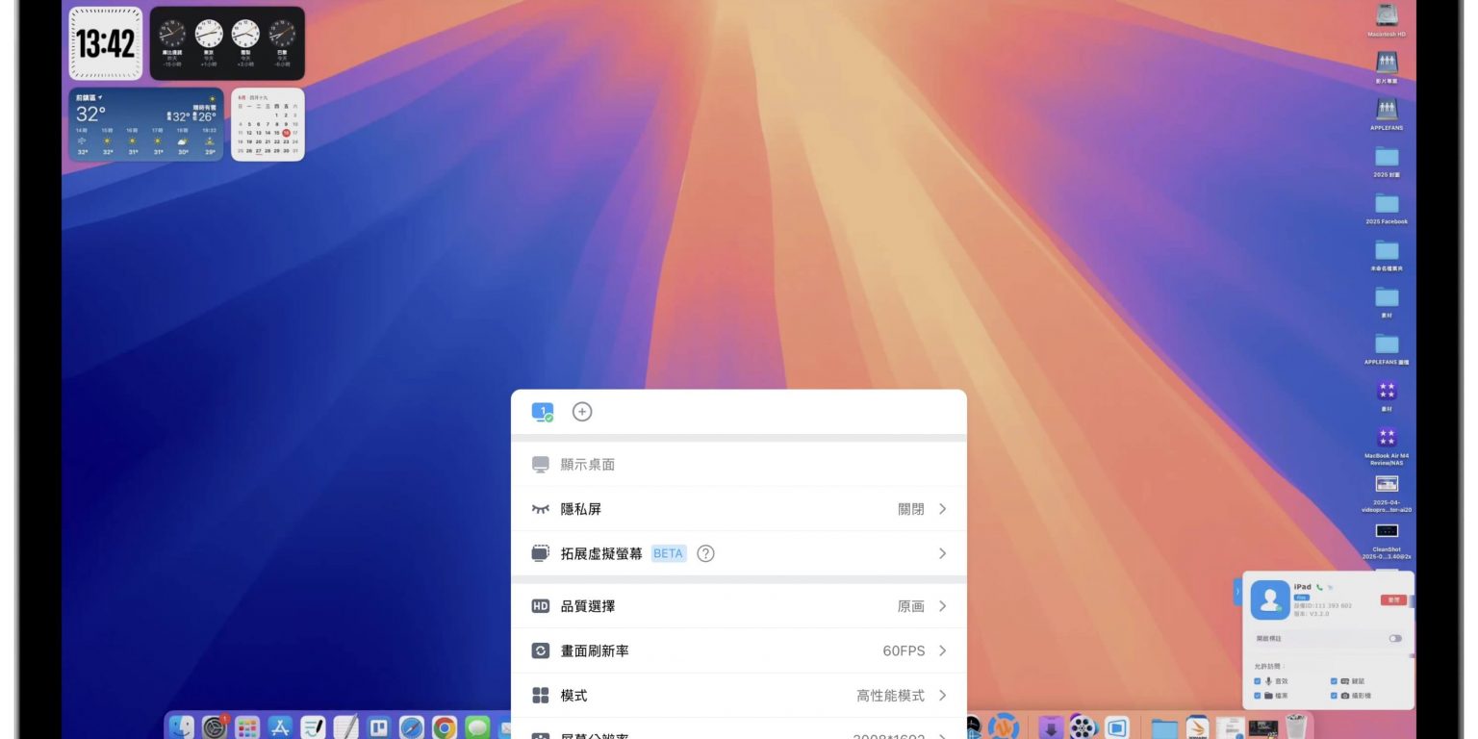
Task: Click the red disconnect button on iPad panel
Action: click(x=1392, y=599)
